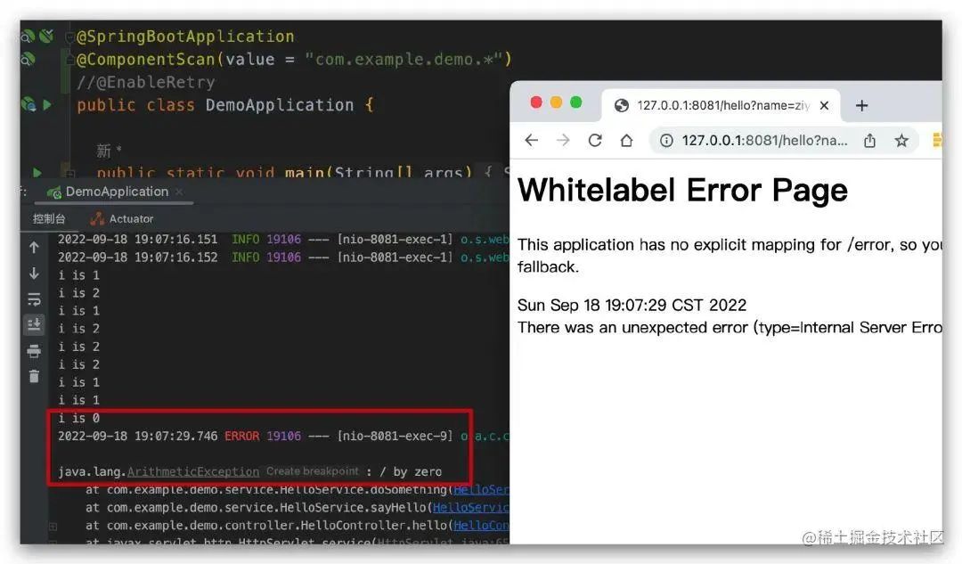Expand the collapsed main method block

click(69, 173)
